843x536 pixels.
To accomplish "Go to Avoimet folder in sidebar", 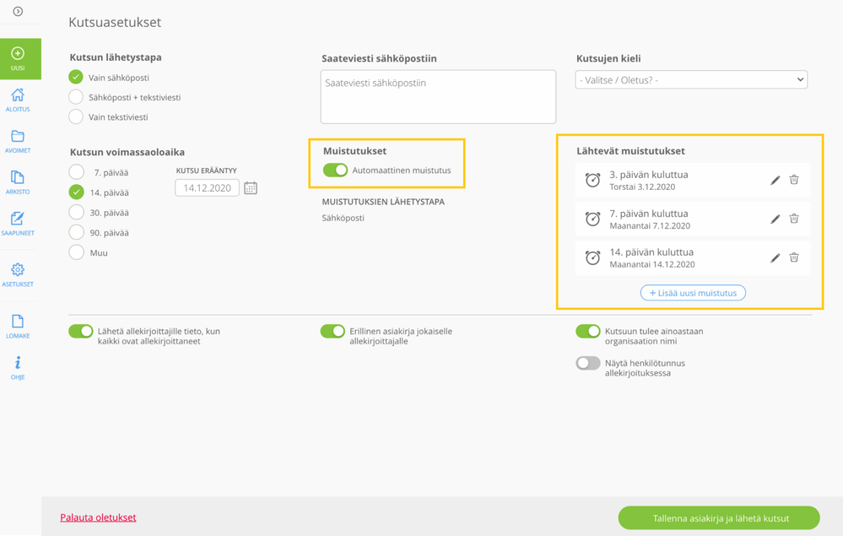I will tap(18, 141).
